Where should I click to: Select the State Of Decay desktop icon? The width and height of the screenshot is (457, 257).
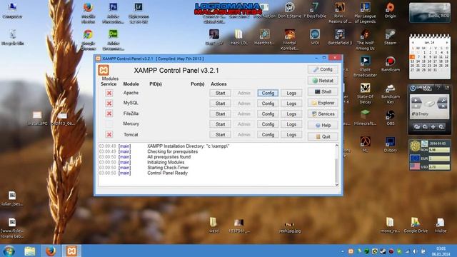point(365,94)
